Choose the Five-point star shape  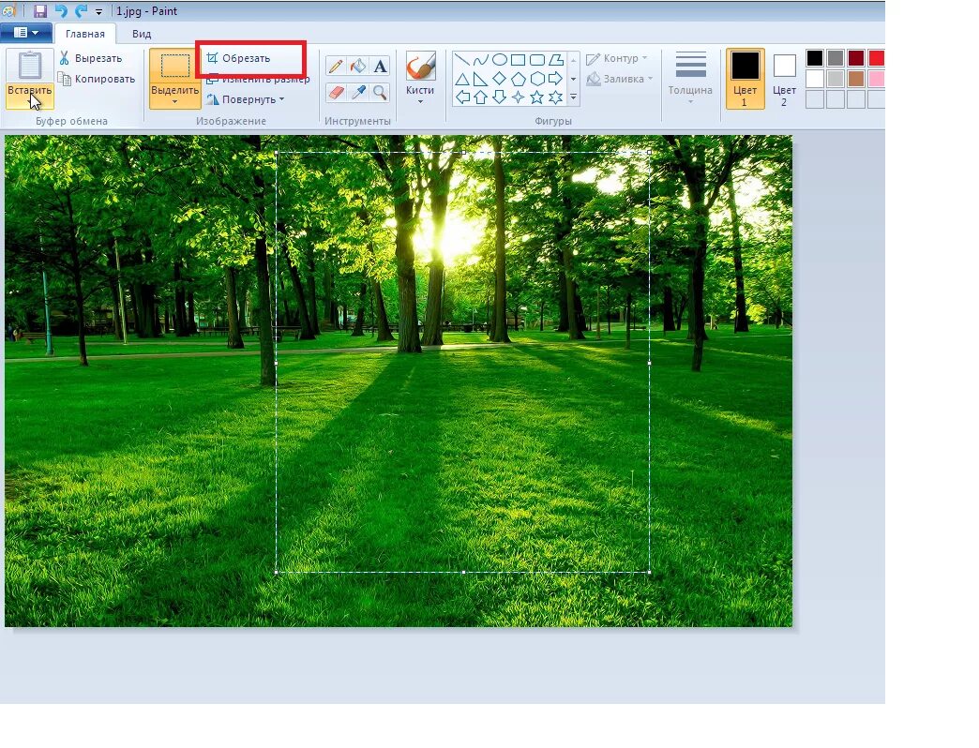pyautogui.click(x=537, y=97)
